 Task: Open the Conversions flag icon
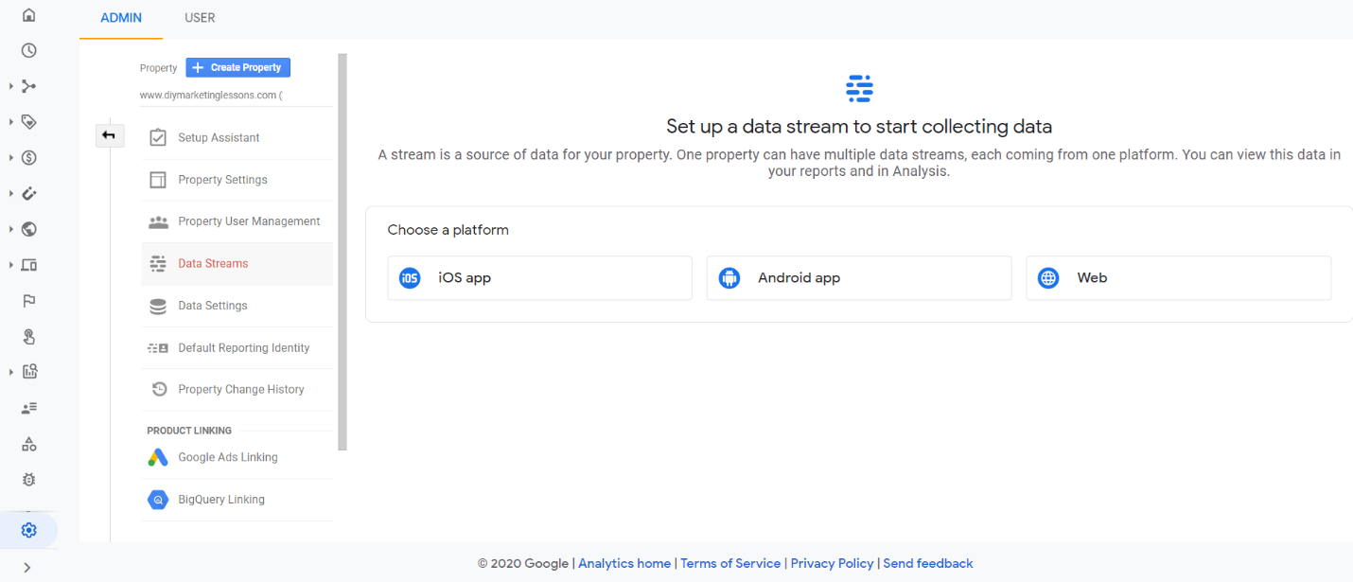[28, 301]
